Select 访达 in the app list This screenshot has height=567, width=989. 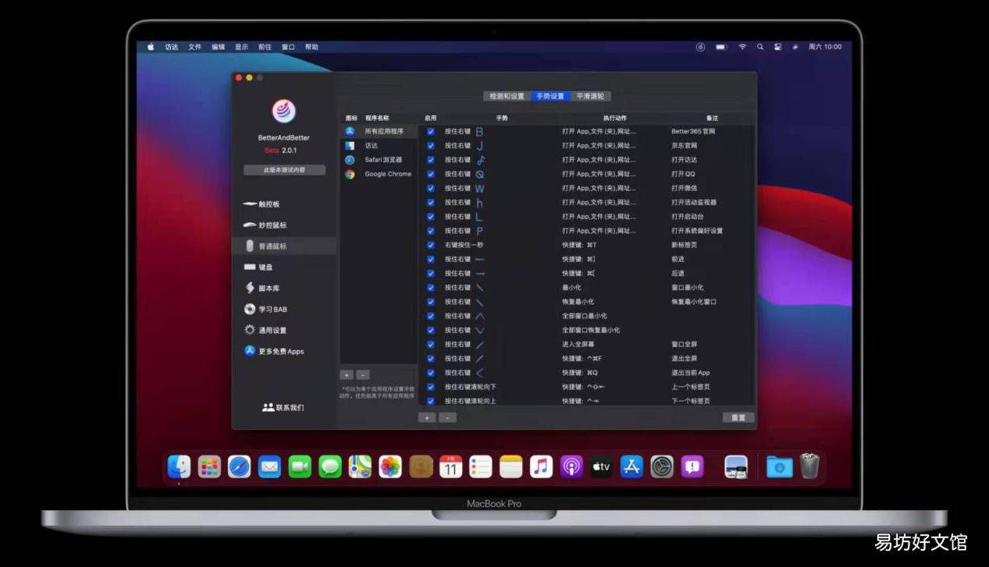[x=379, y=146]
